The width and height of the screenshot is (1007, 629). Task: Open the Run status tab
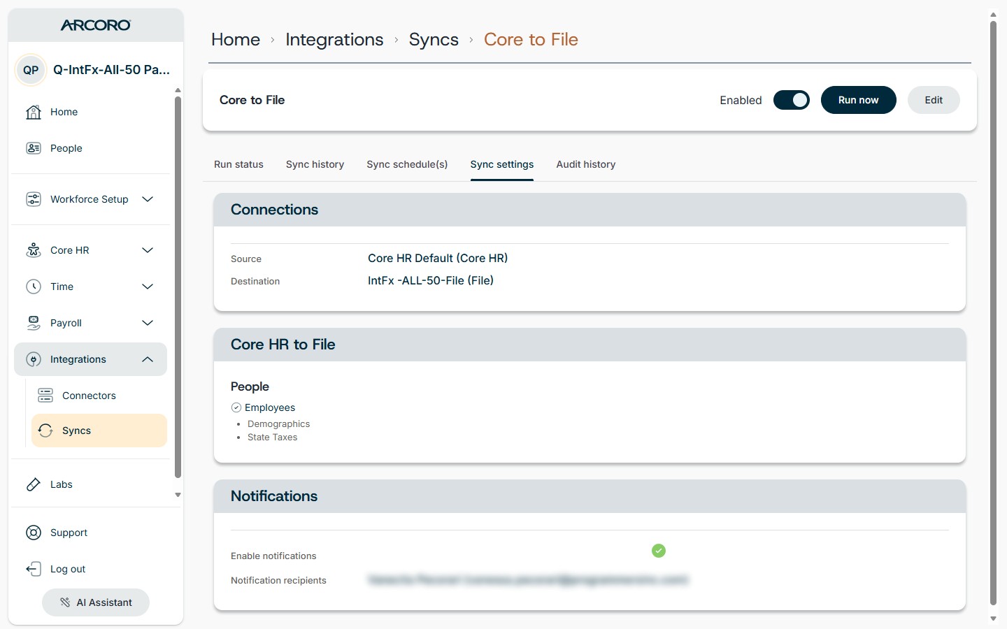point(238,164)
